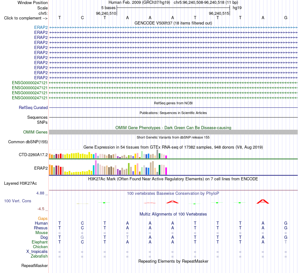
Task: Click the hg19 label beside the scale bar
Action: 237,8
